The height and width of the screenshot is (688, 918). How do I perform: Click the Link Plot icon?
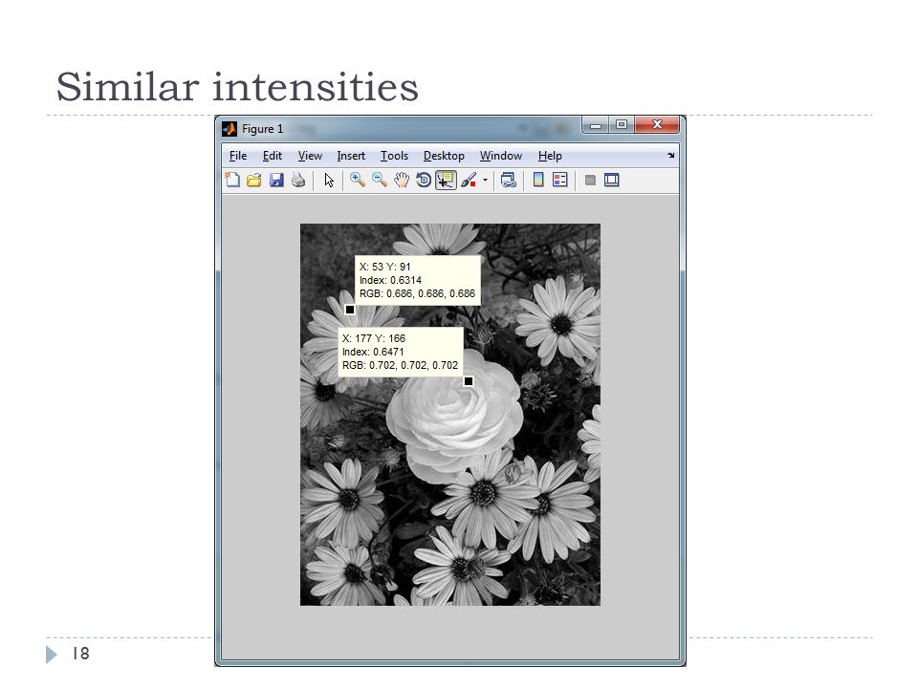click(x=508, y=180)
